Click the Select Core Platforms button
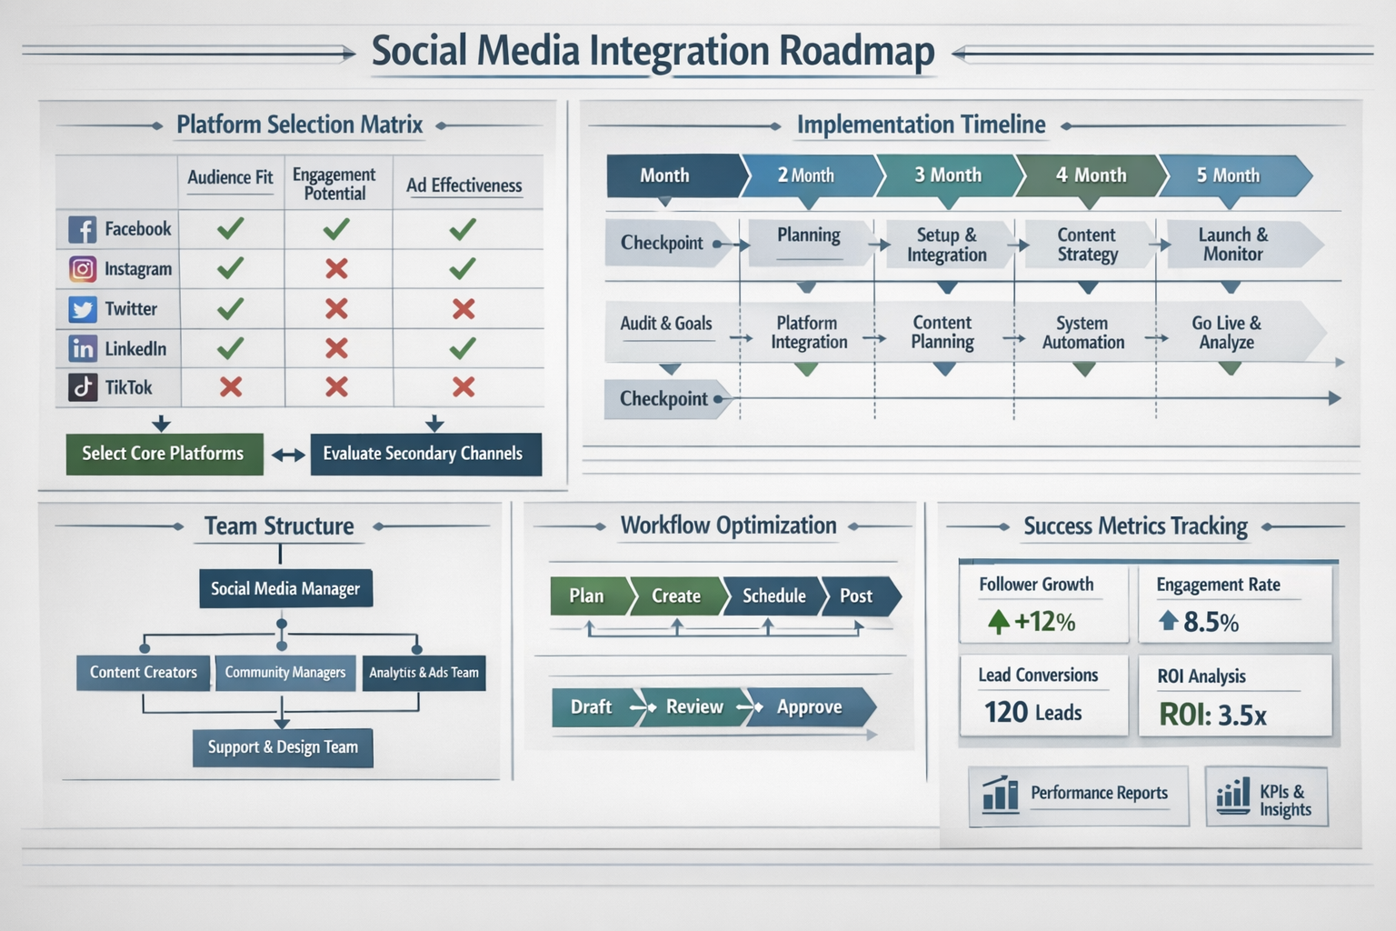Screen dimensions: 1396x931 click(163, 454)
